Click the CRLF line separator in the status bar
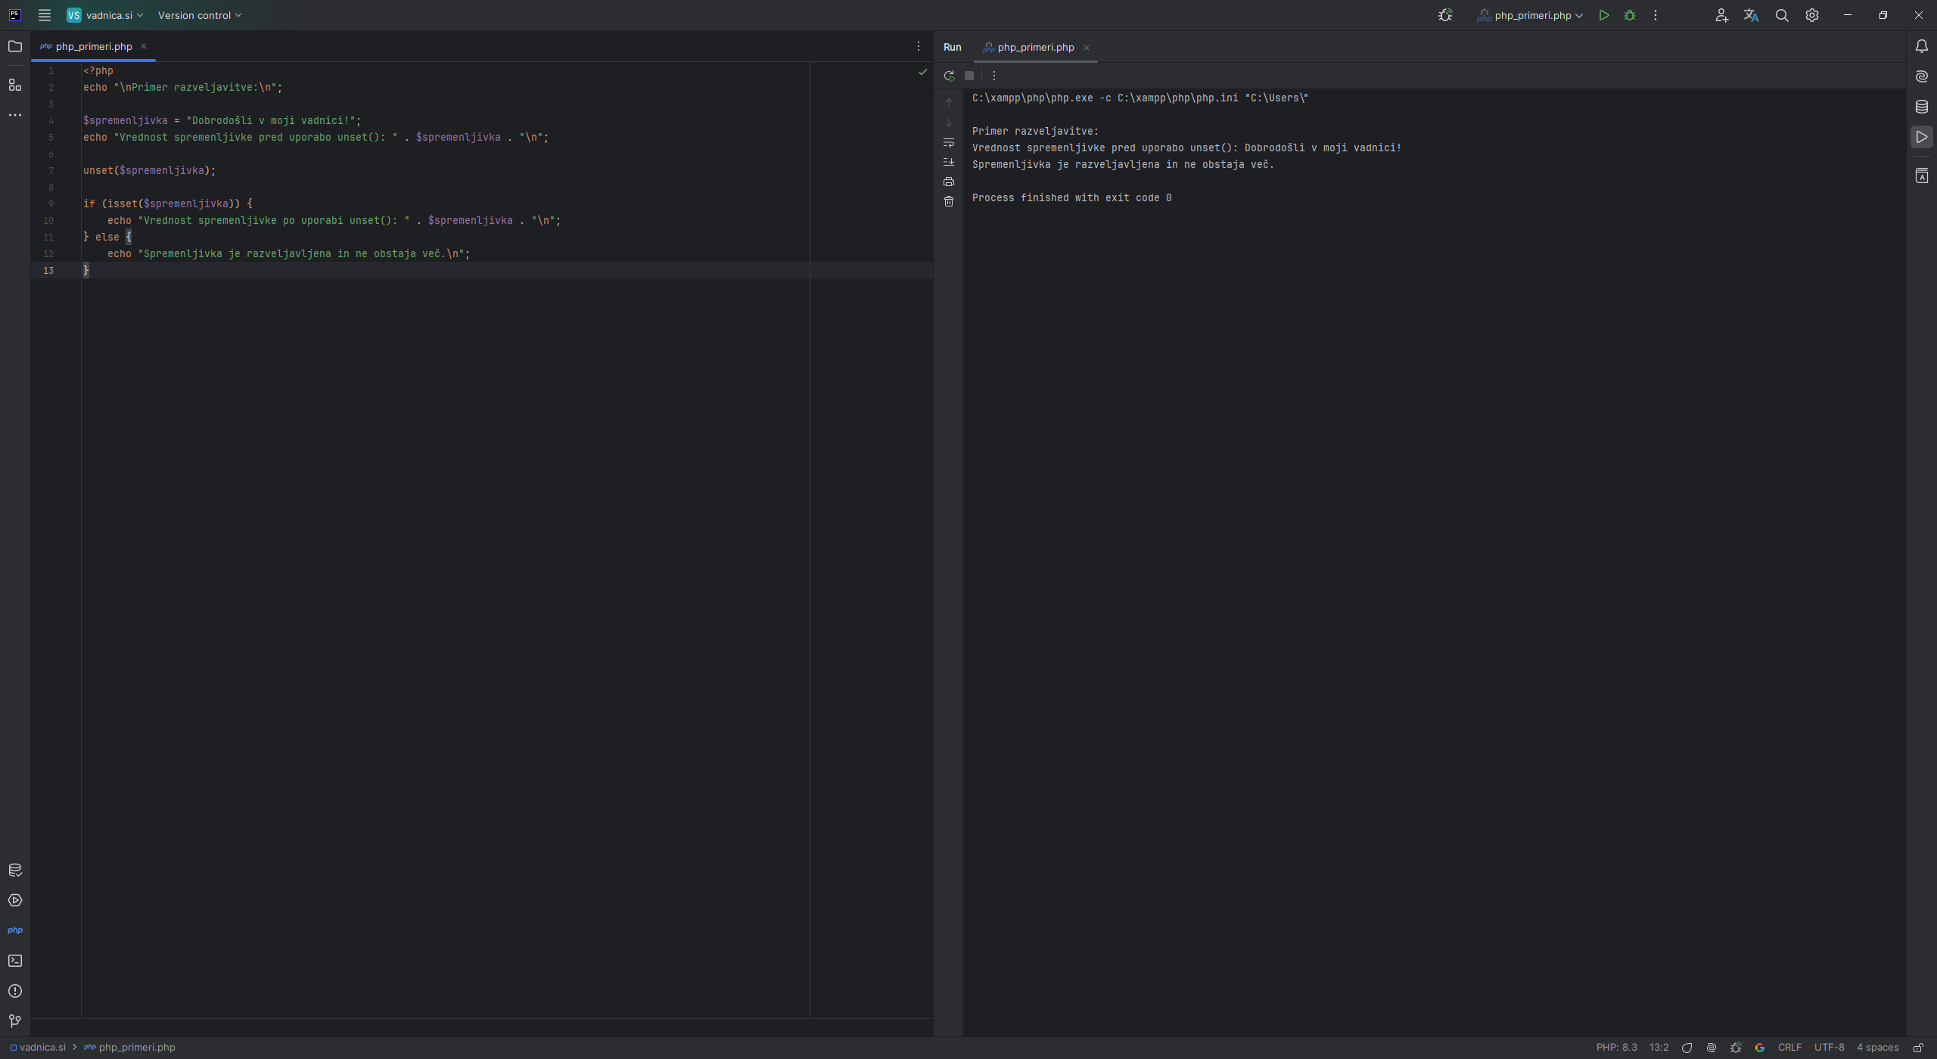The image size is (1937, 1059). point(1789,1048)
